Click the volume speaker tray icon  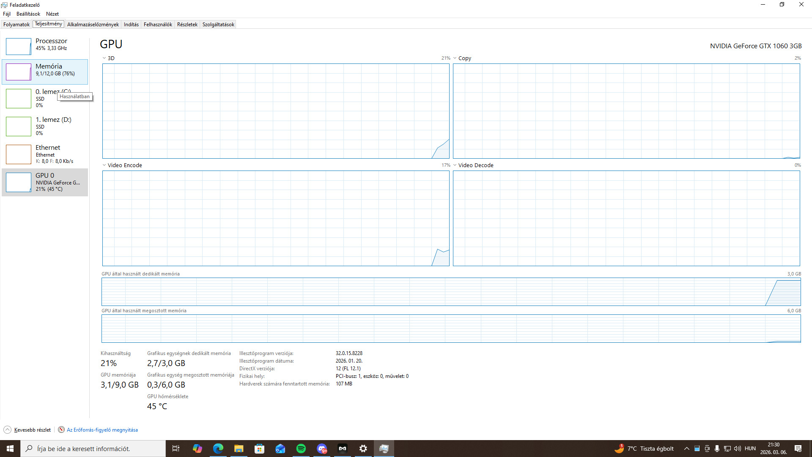click(737, 449)
